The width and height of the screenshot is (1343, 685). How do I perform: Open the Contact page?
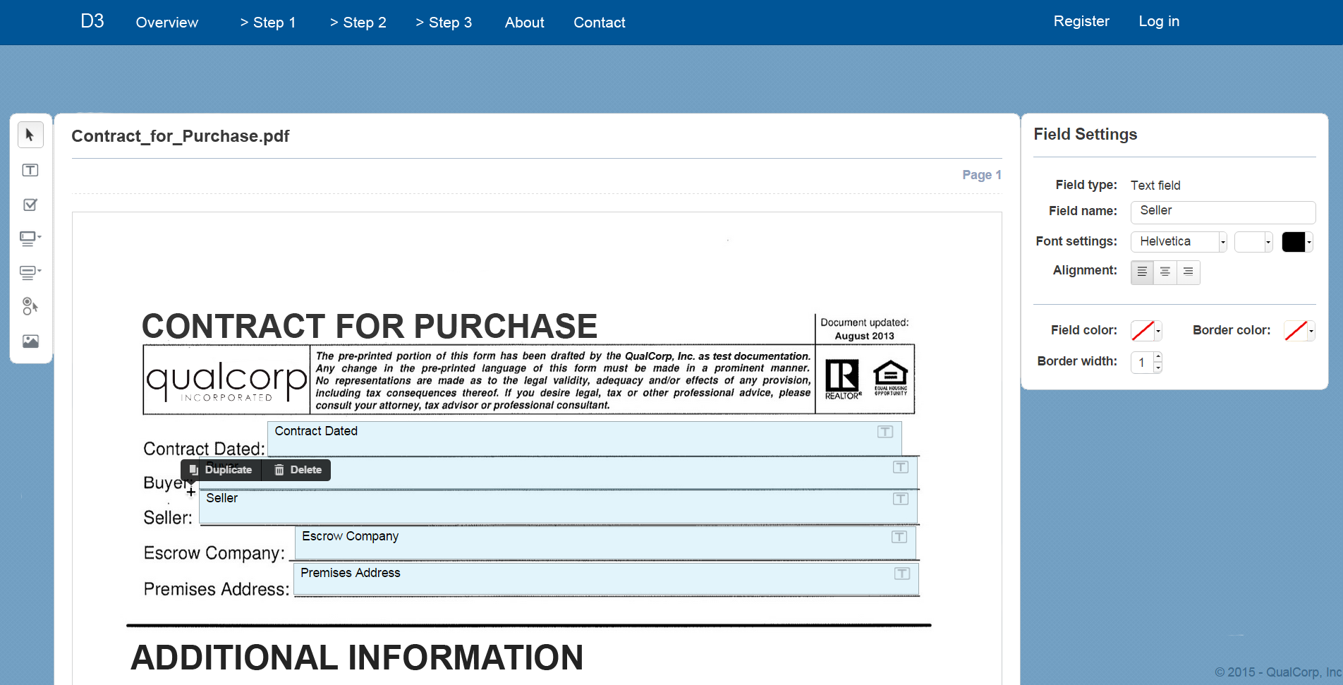[x=600, y=23]
